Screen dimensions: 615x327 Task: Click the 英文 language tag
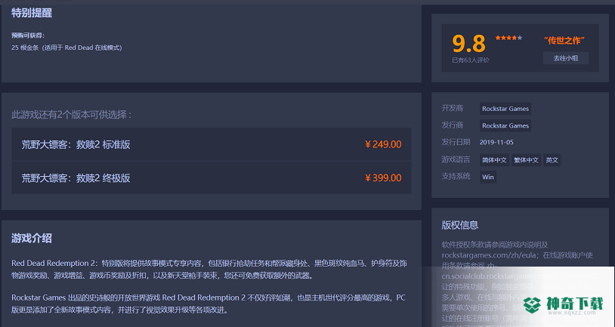pos(552,160)
